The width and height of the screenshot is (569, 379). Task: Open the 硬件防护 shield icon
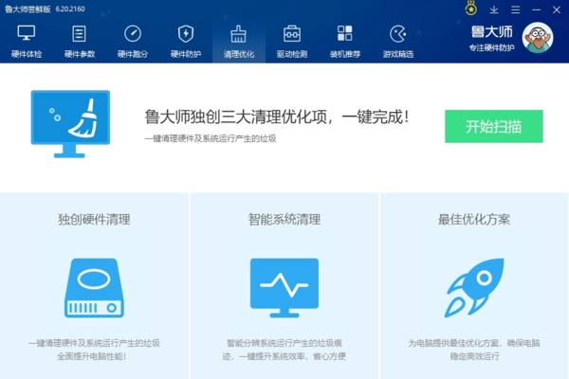(x=186, y=34)
